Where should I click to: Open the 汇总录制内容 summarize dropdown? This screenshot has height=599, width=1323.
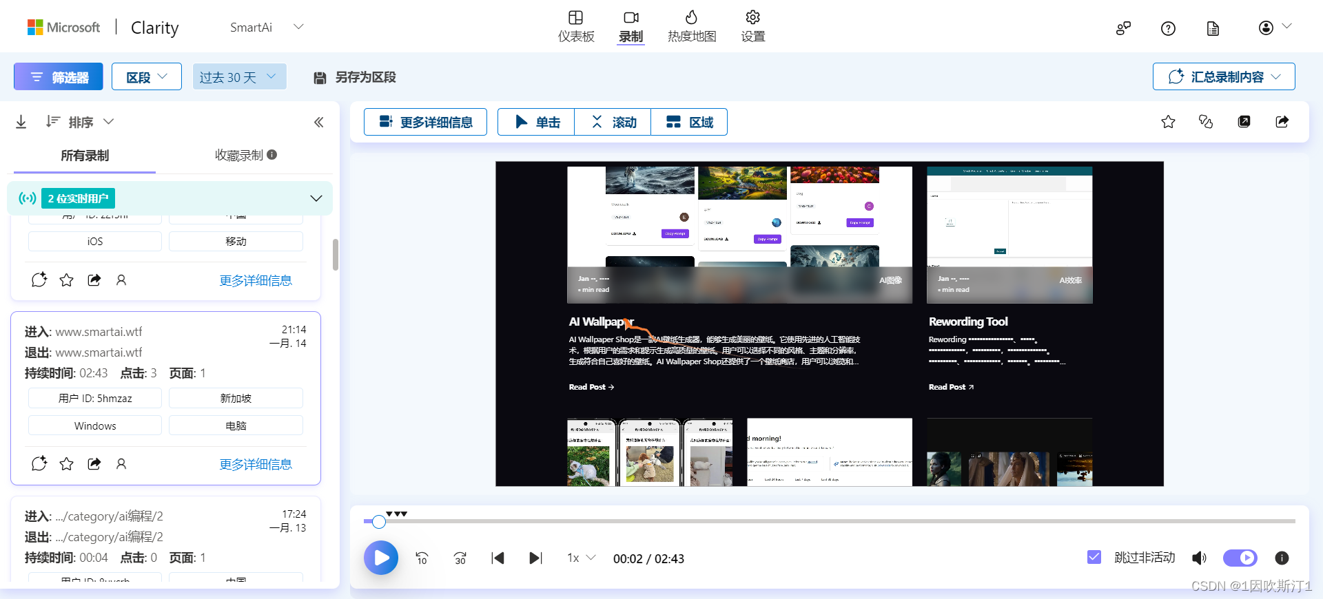pos(1224,76)
